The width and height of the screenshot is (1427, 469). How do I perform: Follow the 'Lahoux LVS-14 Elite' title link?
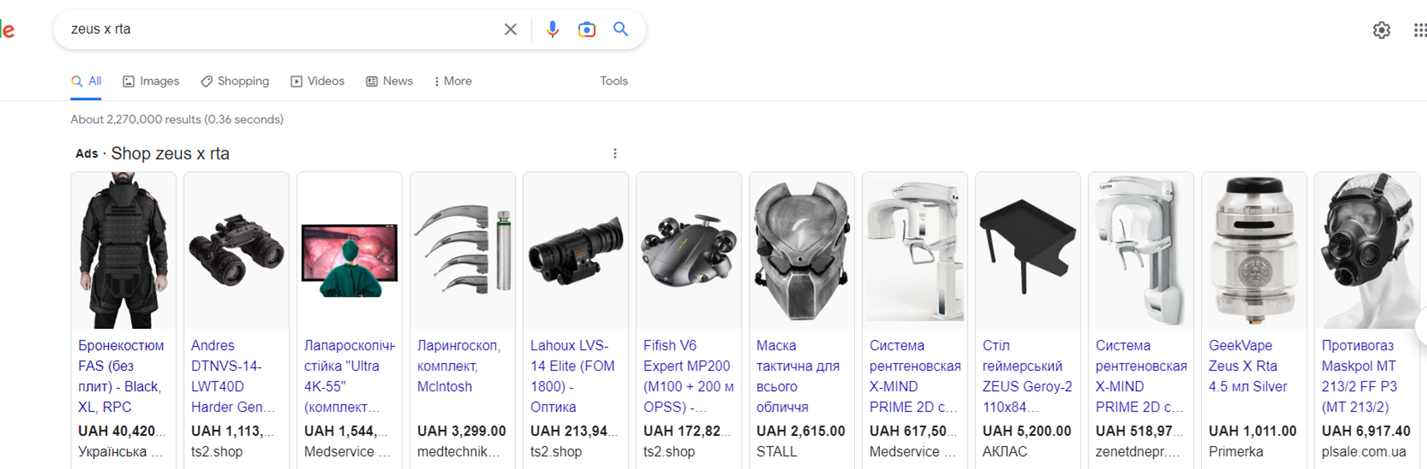tap(572, 376)
